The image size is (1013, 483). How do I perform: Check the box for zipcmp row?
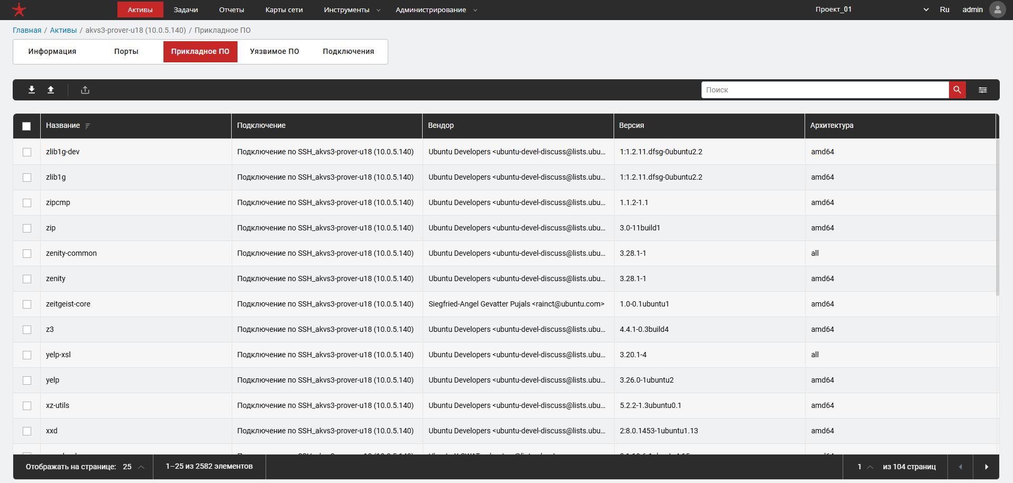27,203
